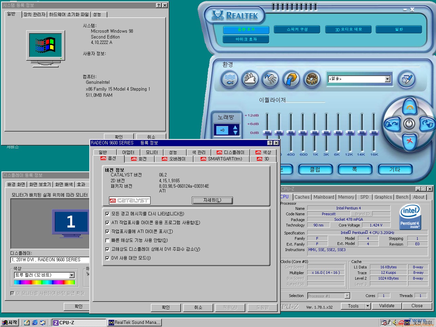Open the 장치 관리자 tab in system properties
This screenshot has width=436, height=327.
[34, 15]
